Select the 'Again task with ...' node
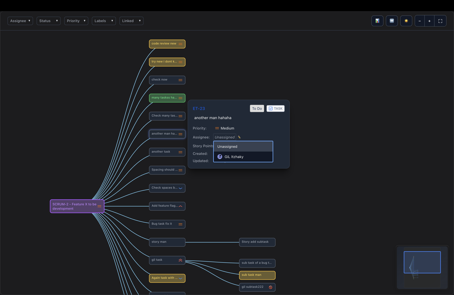The width and height of the screenshot is (454, 295). click(x=167, y=278)
